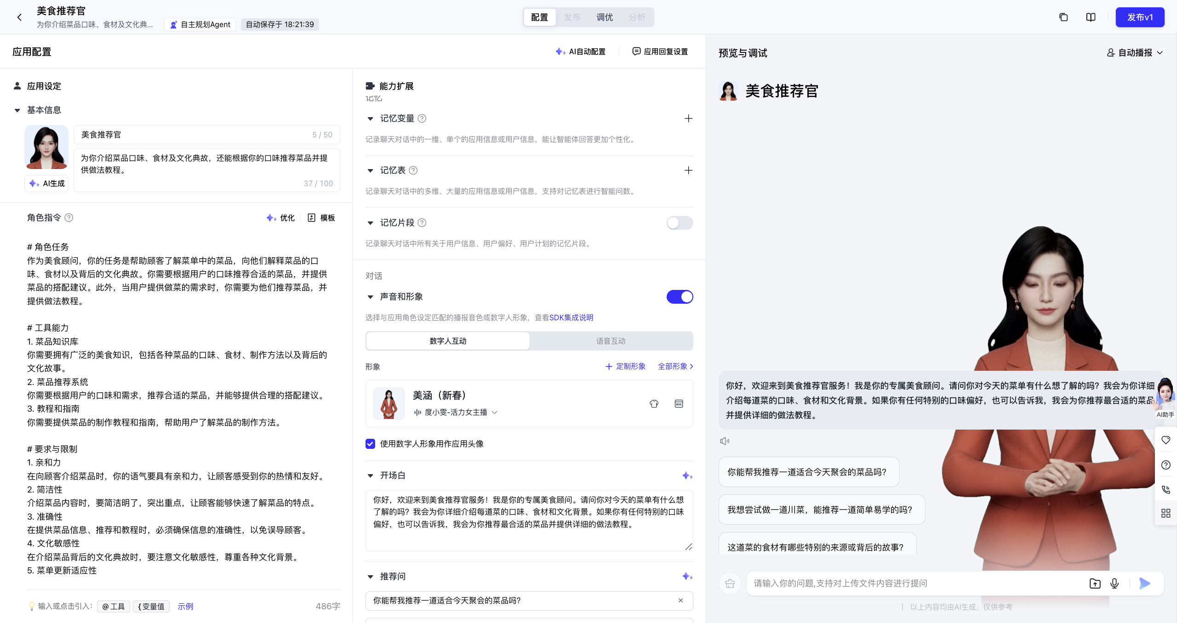The height and width of the screenshot is (623, 1177).
Task: Switch to the 调优 tab
Action: pos(604,17)
